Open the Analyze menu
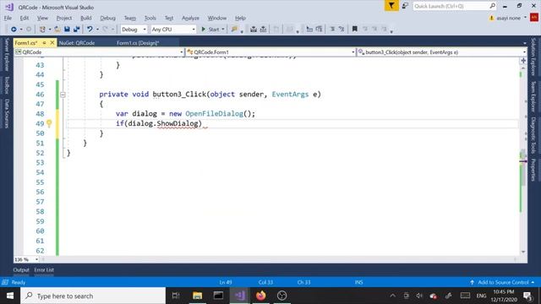541x304 pixels. click(190, 18)
